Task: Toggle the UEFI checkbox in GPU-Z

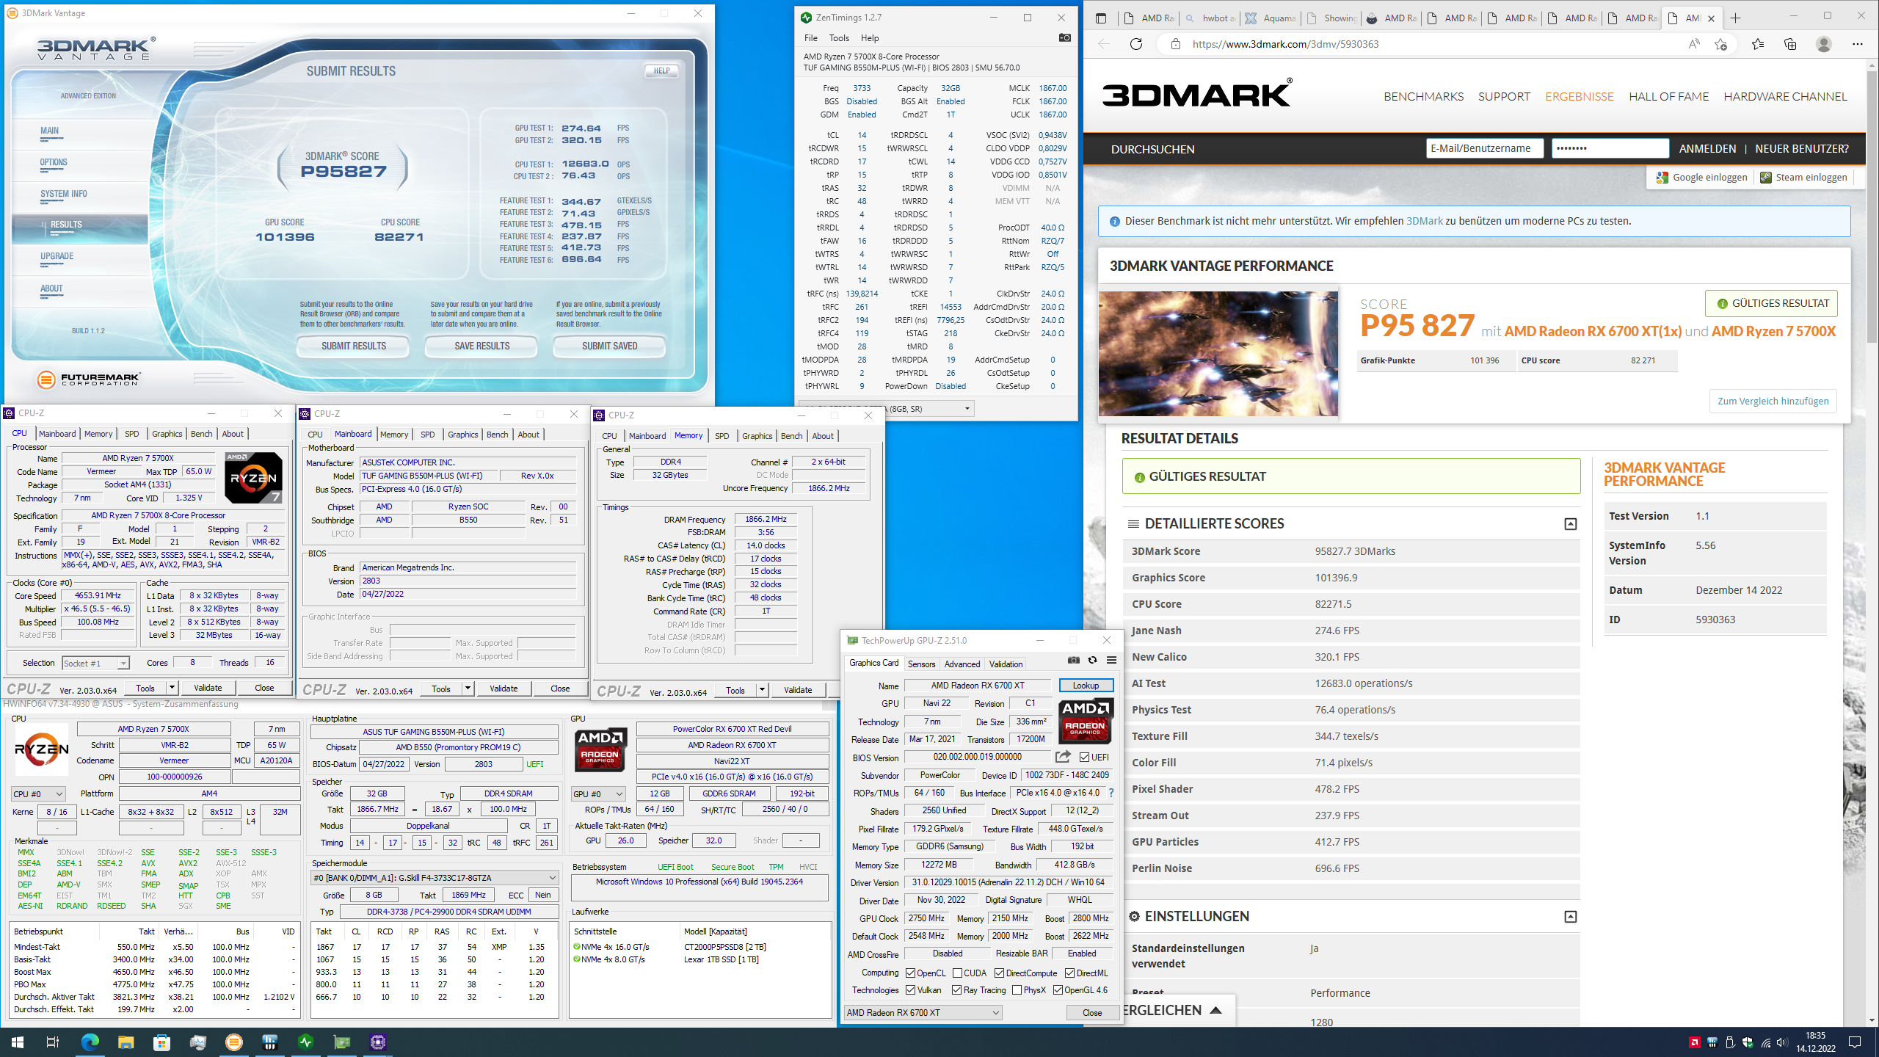Action: tap(1085, 758)
